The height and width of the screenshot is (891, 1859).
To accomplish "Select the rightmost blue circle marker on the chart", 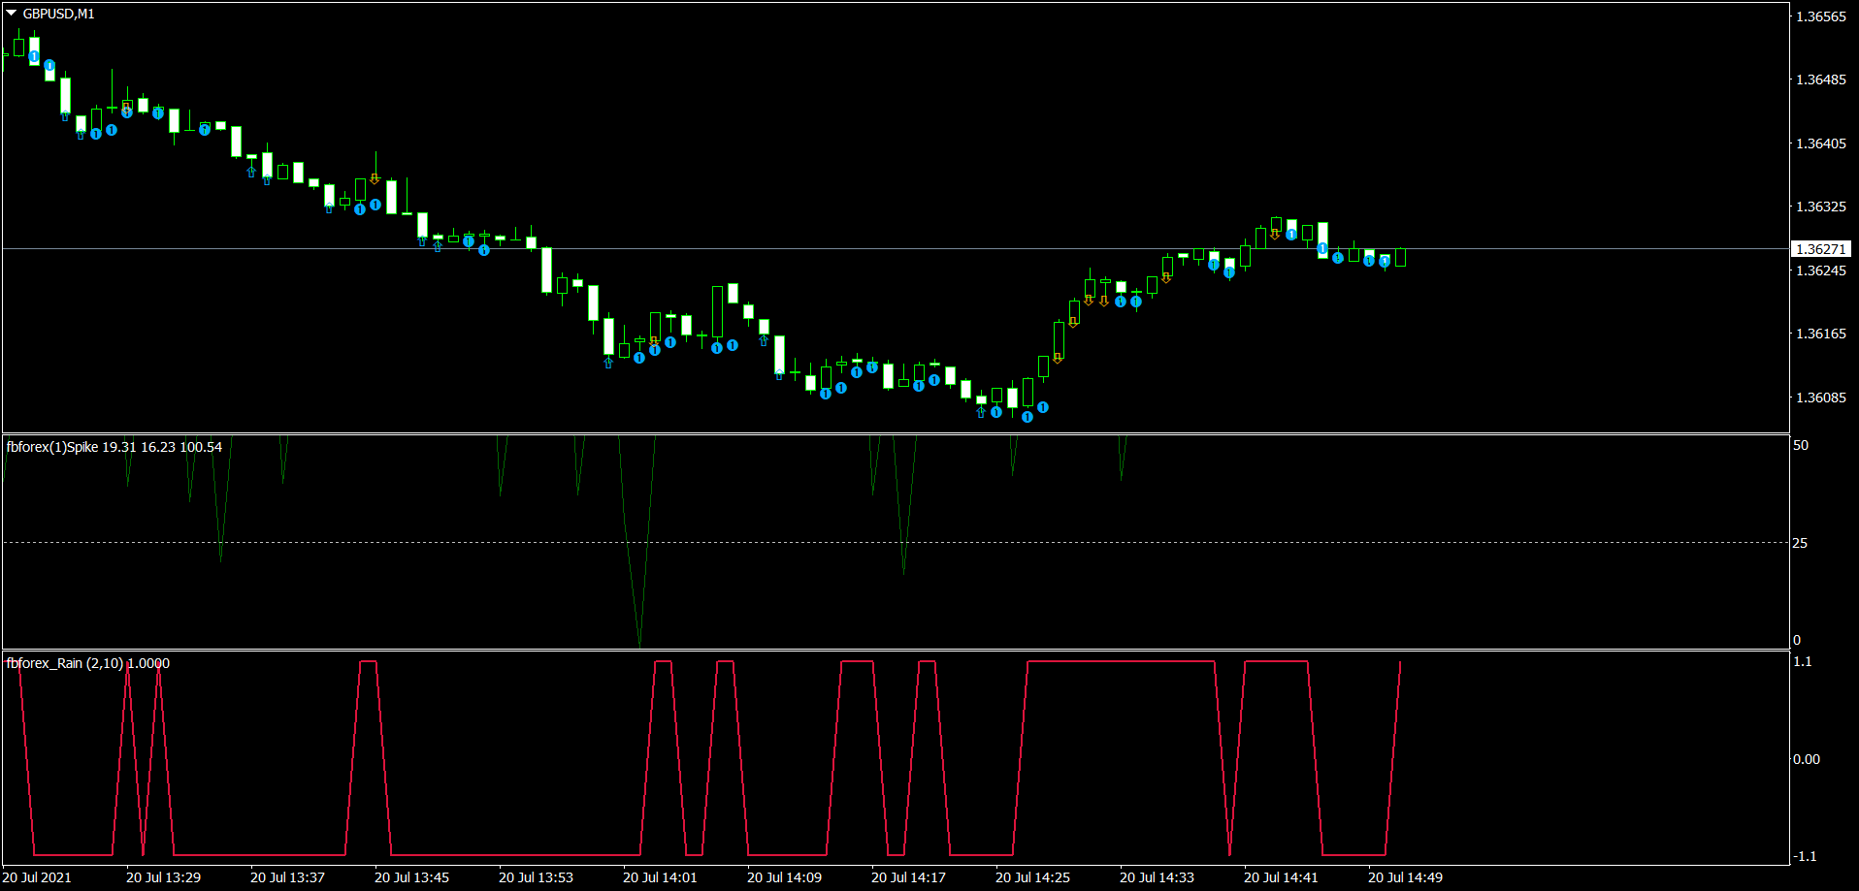I will click(1385, 262).
